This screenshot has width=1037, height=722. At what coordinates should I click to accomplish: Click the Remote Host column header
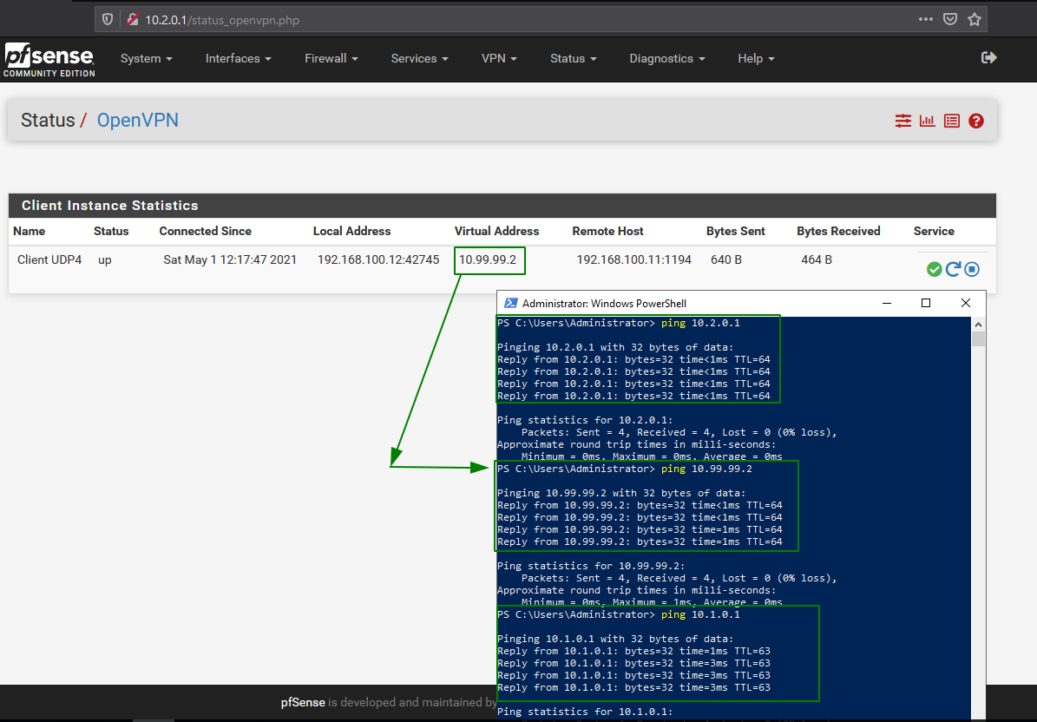point(607,232)
